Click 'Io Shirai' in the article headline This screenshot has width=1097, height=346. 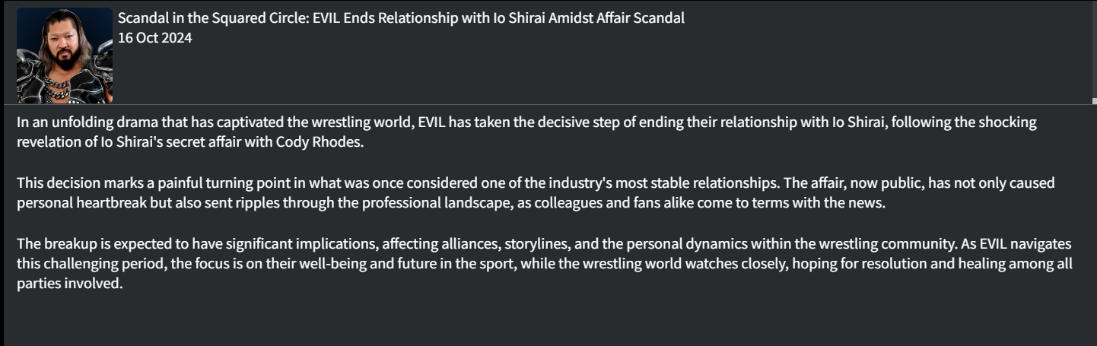point(518,18)
